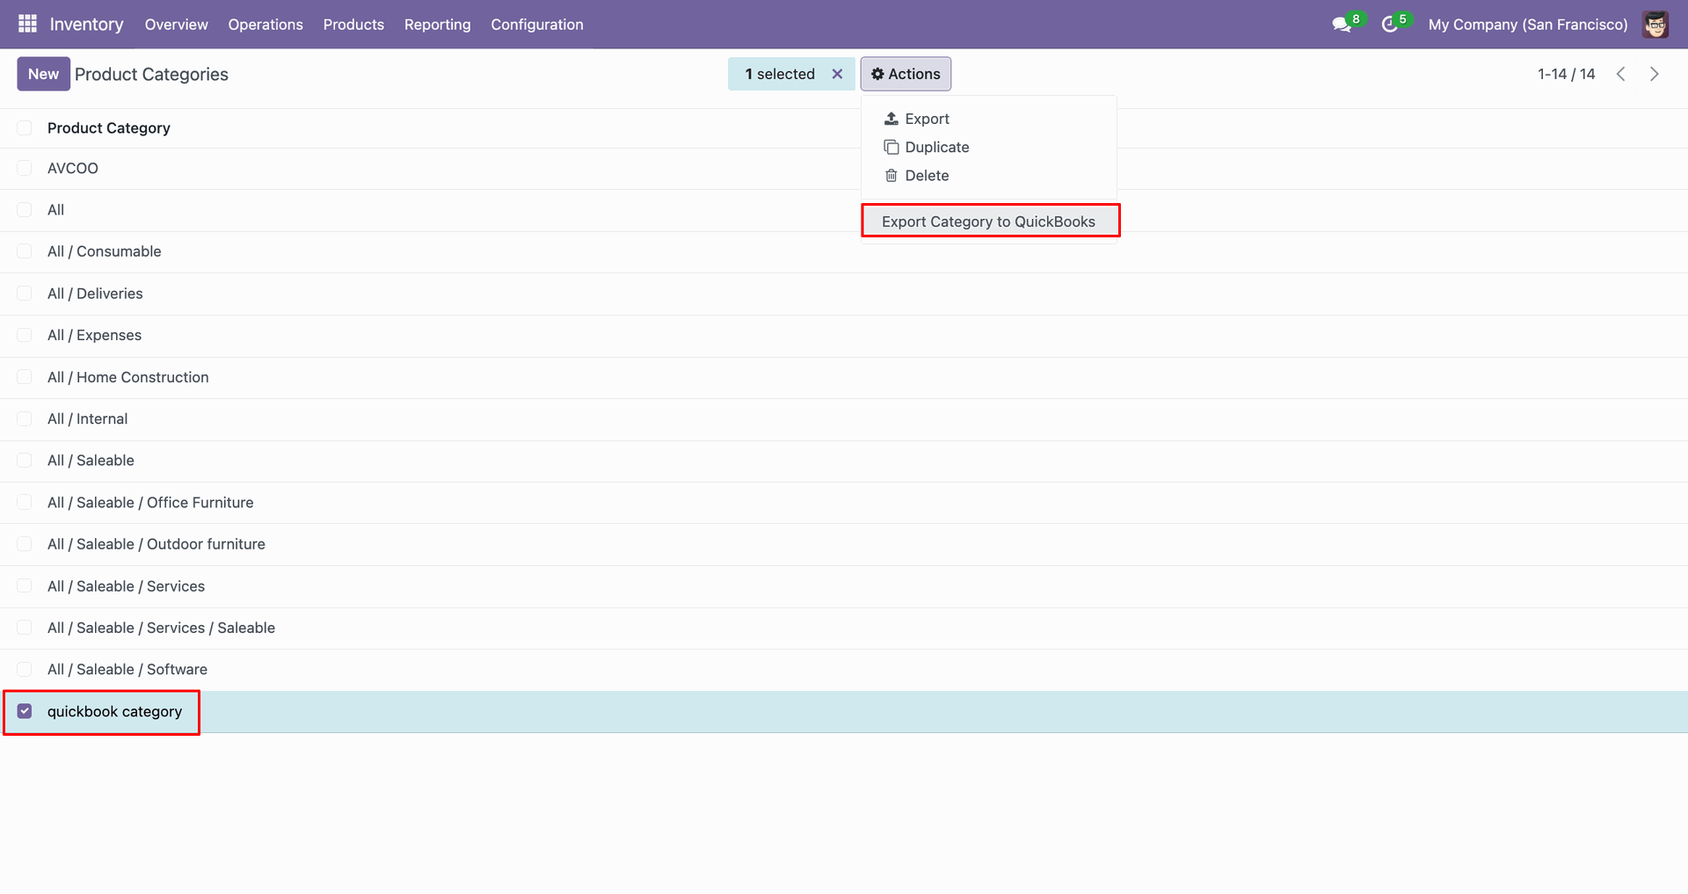Check the All category row checkbox
The image size is (1688, 894).
25,210
